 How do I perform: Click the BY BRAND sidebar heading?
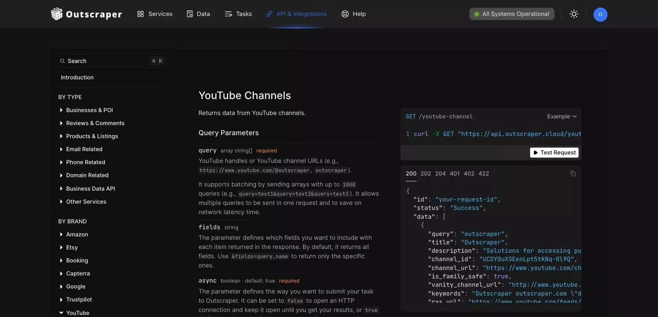click(73, 221)
